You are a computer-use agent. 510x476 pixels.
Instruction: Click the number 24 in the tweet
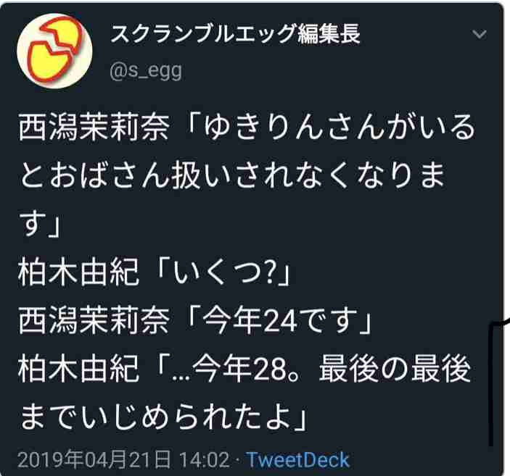(x=280, y=322)
